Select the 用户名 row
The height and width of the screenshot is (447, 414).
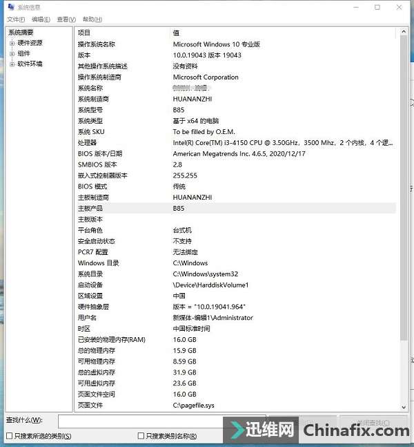tap(235, 318)
